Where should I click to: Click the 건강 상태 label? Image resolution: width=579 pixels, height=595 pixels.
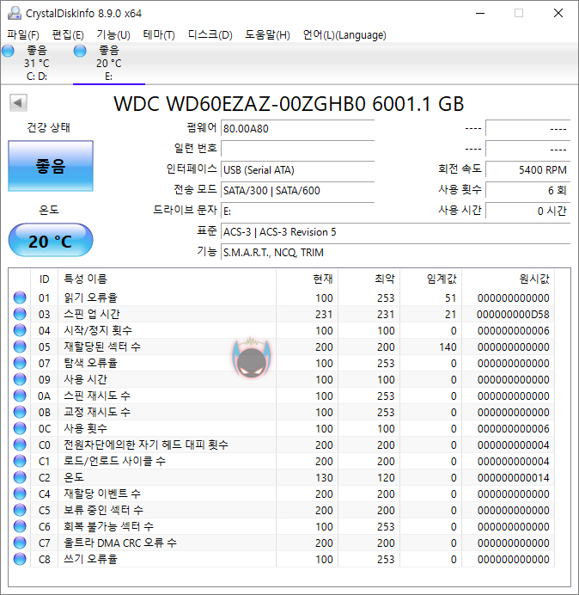(x=48, y=127)
